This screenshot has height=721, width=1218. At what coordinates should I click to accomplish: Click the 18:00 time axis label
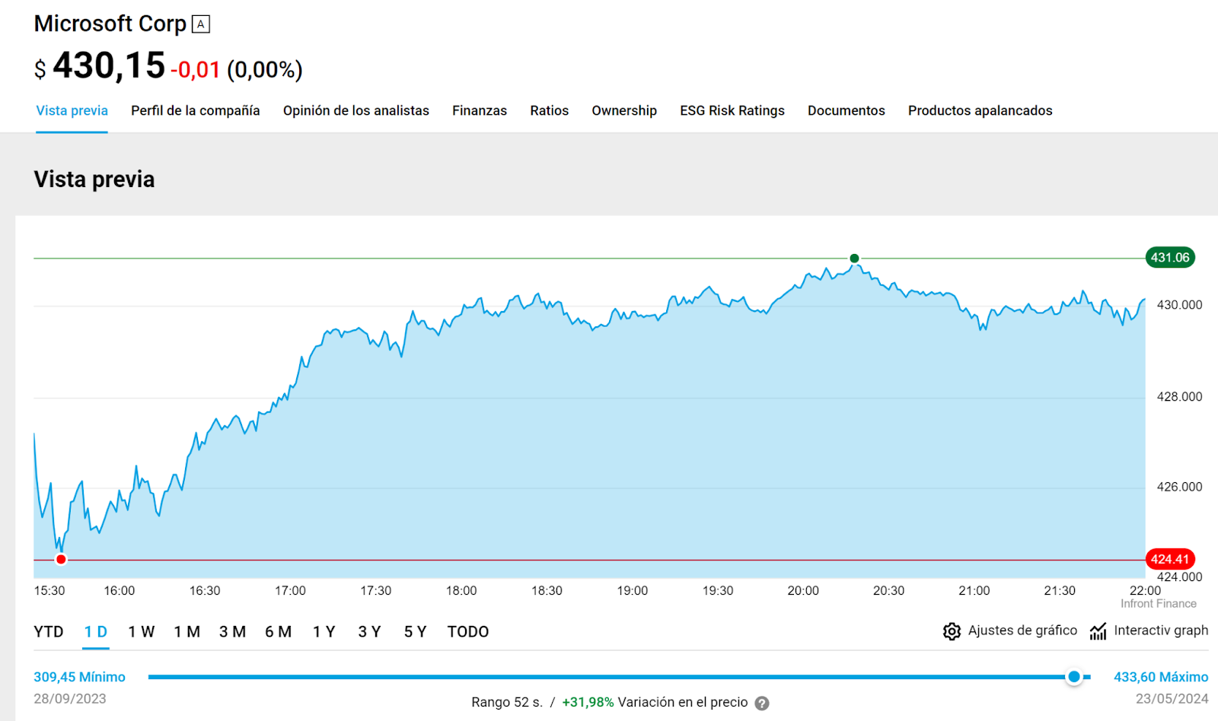click(x=461, y=591)
